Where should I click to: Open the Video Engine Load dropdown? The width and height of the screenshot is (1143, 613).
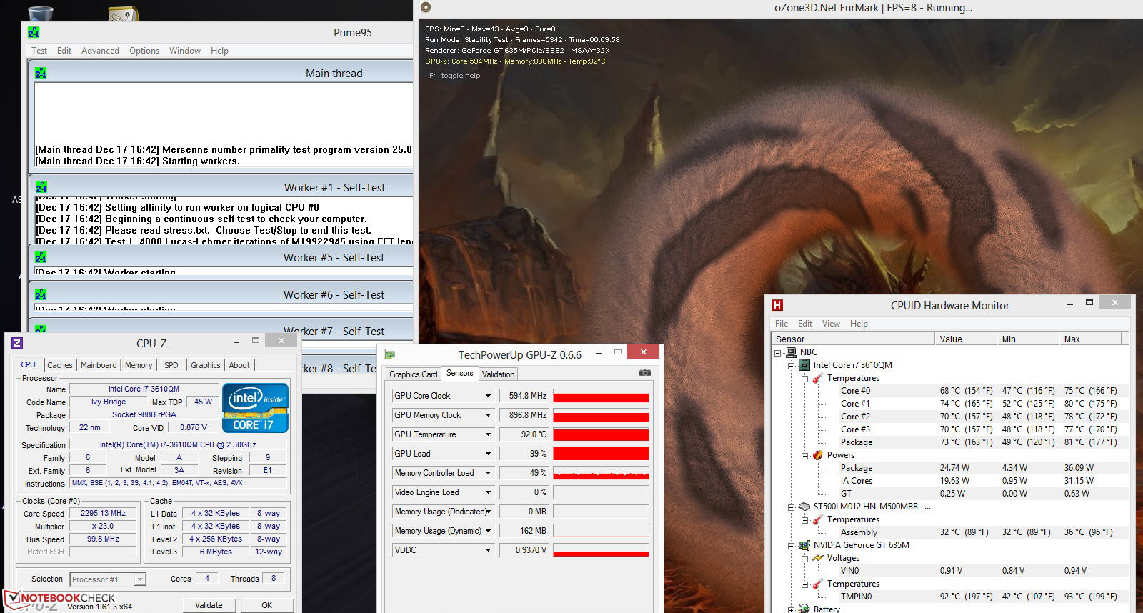pos(489,492)
